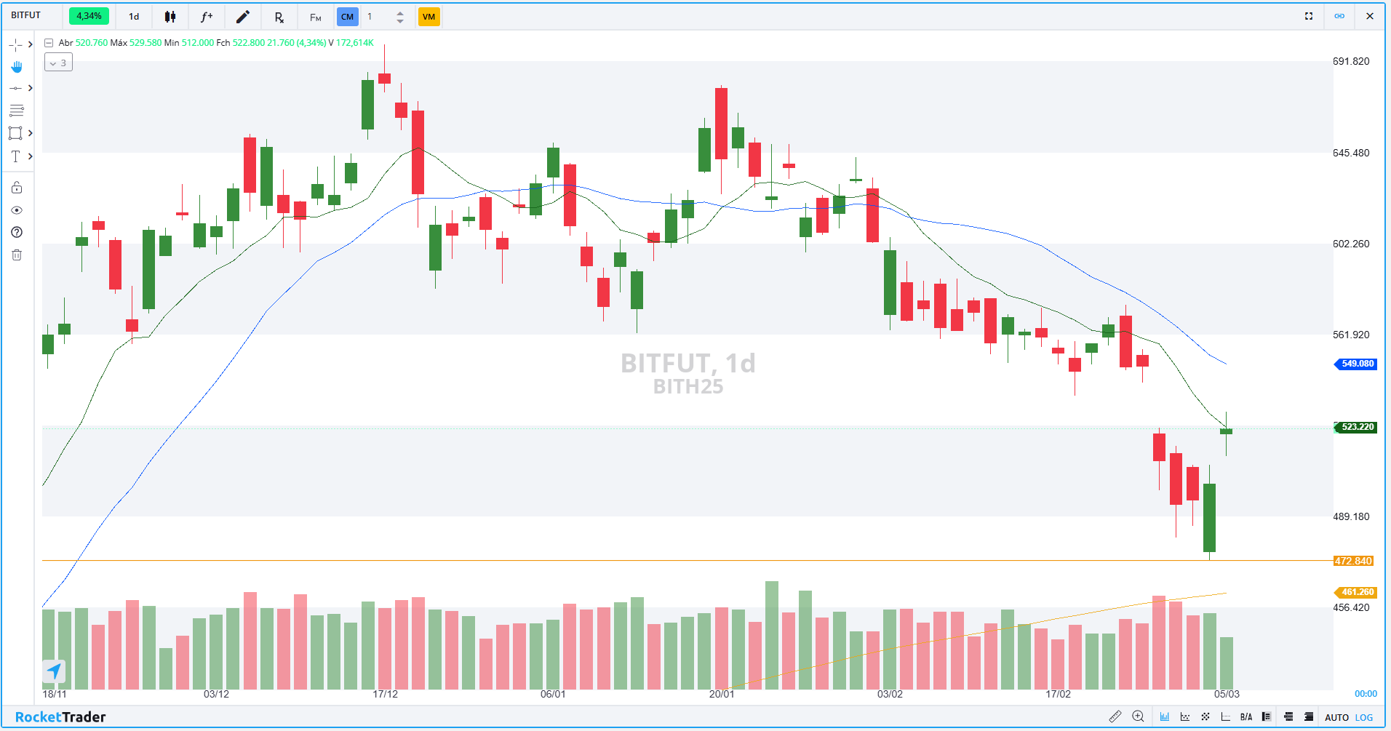Image resolution: width=1391 pixels, height=731 pixels.
Task: Select the crosshair cursor tool
Action: pos(15,45)
